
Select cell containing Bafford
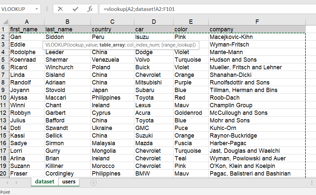67,120
